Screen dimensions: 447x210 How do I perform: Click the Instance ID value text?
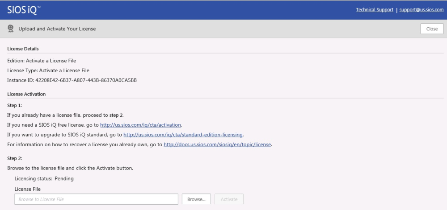86,80
